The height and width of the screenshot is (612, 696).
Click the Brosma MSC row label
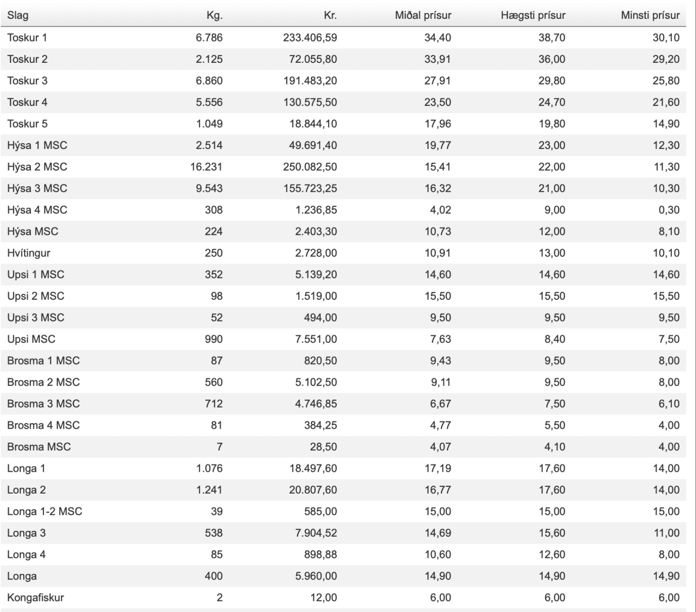tap(39, 447)
